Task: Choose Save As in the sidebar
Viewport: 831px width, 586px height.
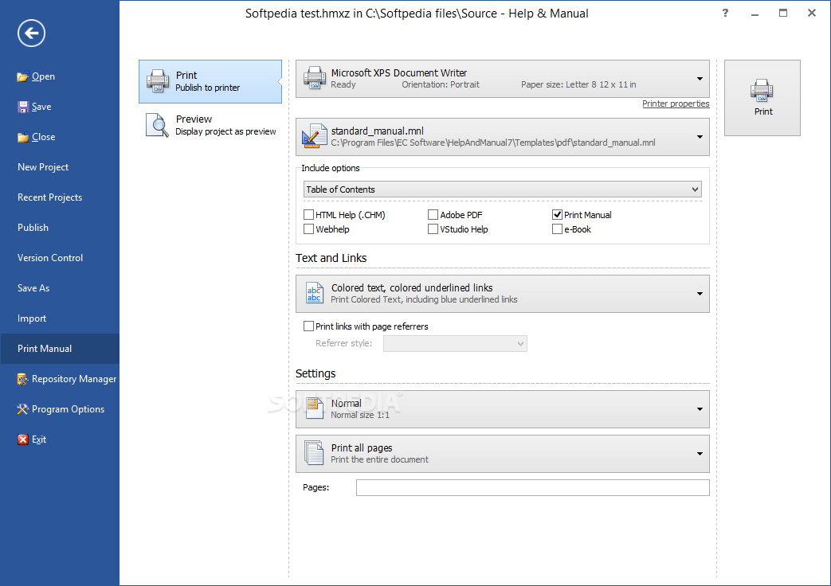Action: [33, 287]
